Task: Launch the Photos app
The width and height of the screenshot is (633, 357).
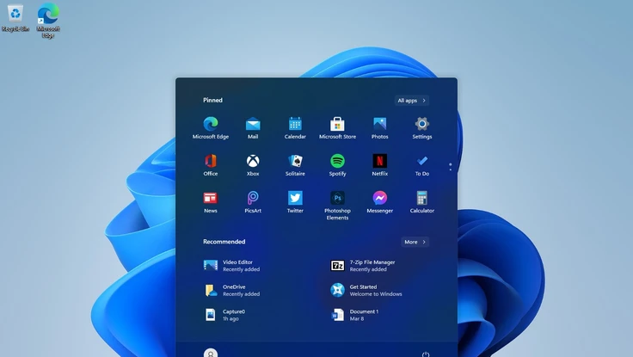Action: click(380, 127)
